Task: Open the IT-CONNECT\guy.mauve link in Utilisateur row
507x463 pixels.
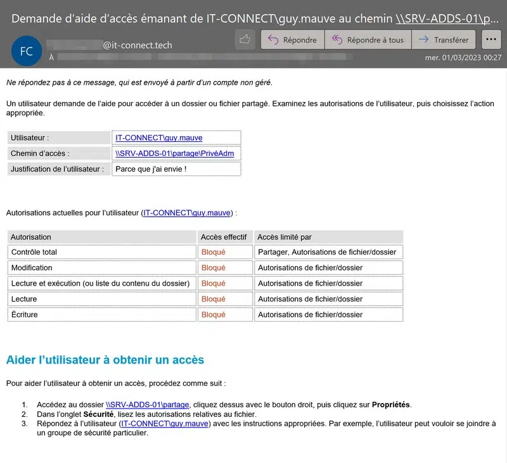Action: click(158, 137)
